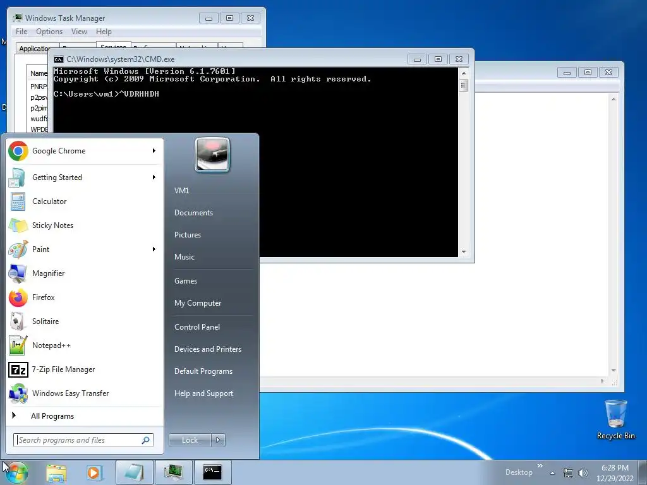Click background window scroll-up arrow
This screenshot has width=647, height=485.
click(614, 99)
